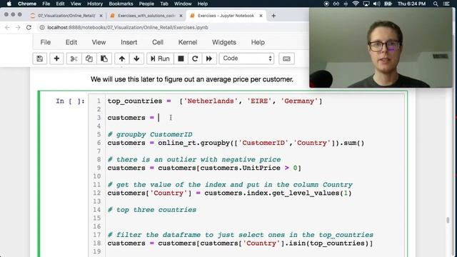Reload the current page

pos(29,27)
